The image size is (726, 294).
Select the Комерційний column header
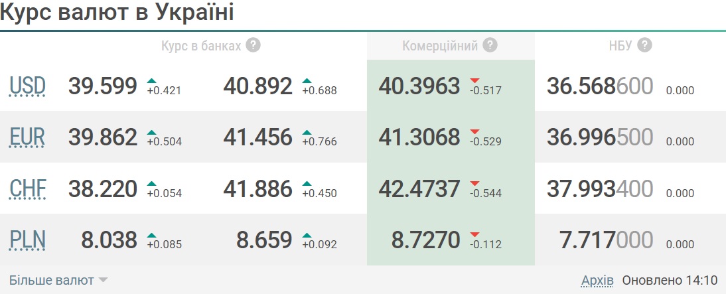[440, 46]
